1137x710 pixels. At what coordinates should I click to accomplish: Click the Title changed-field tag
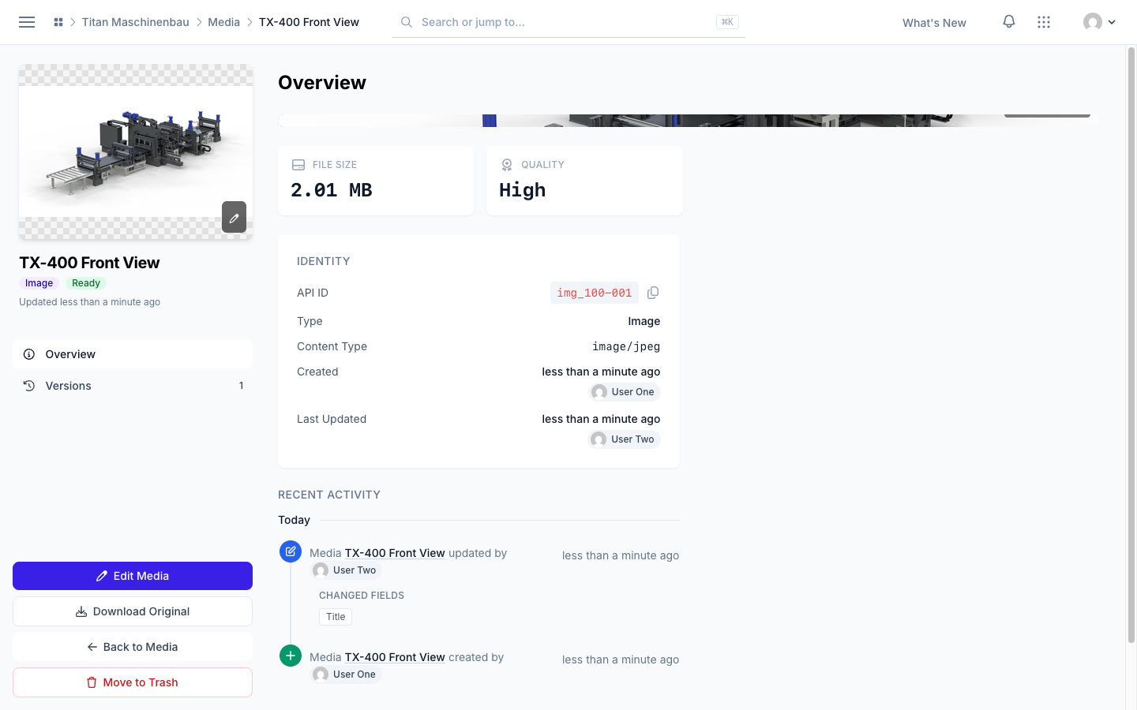click(x=336, y=617)
